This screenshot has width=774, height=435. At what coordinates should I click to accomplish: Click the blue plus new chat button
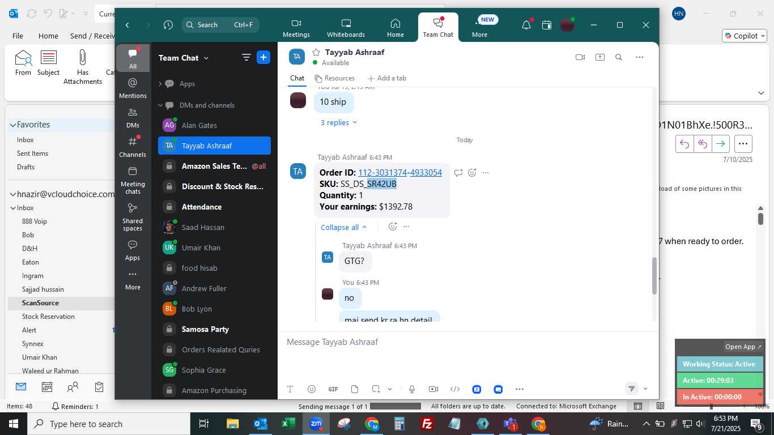[263, 57]
